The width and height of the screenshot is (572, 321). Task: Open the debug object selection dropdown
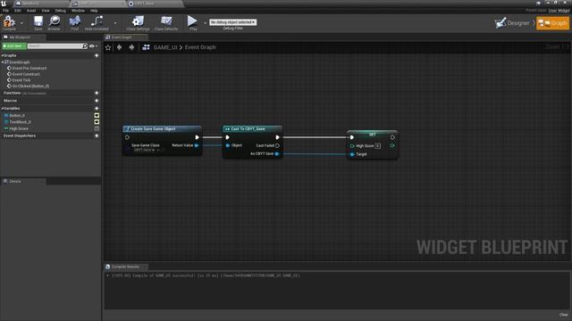(x=232, y=22)
